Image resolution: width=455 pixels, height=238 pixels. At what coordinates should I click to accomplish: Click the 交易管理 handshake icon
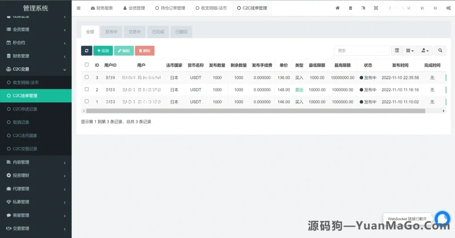coord(9,228)
